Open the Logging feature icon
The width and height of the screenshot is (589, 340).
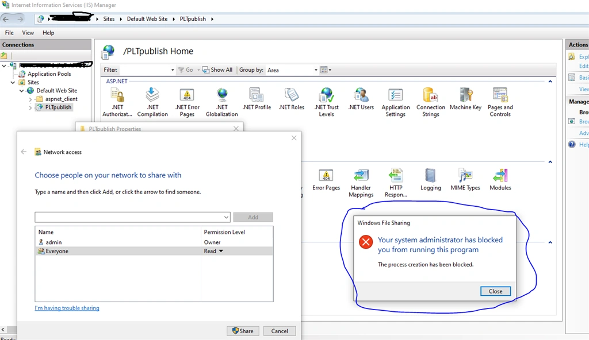tap(430, 179)
